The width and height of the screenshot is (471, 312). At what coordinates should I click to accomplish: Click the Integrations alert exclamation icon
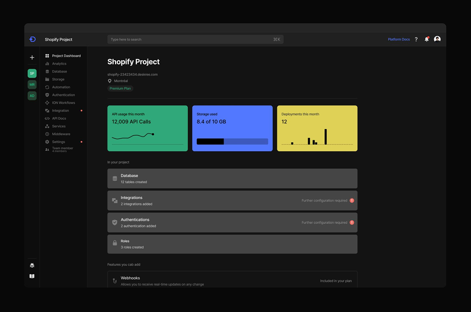352,200
